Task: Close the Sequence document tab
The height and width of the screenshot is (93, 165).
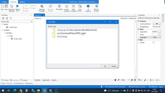Action: (44, 15)
